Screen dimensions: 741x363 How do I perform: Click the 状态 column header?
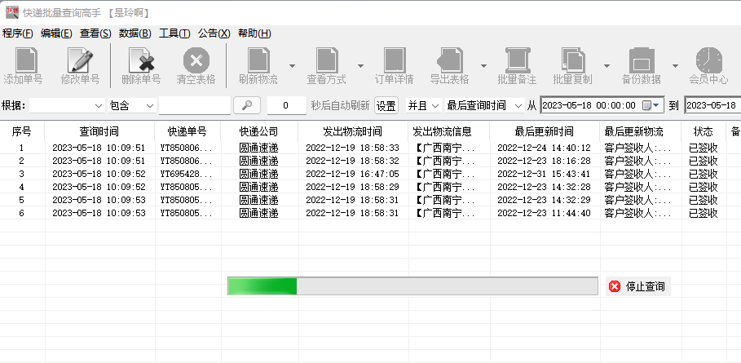(704, 131)
